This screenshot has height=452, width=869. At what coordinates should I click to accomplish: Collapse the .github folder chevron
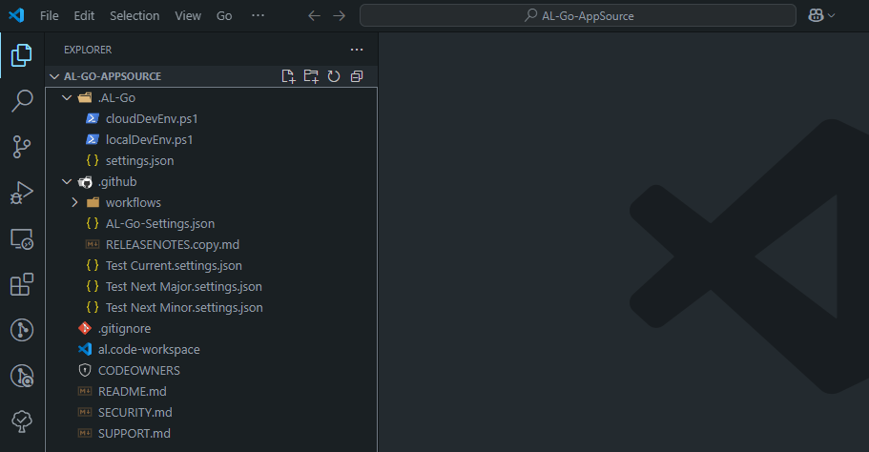pos(67,182)
